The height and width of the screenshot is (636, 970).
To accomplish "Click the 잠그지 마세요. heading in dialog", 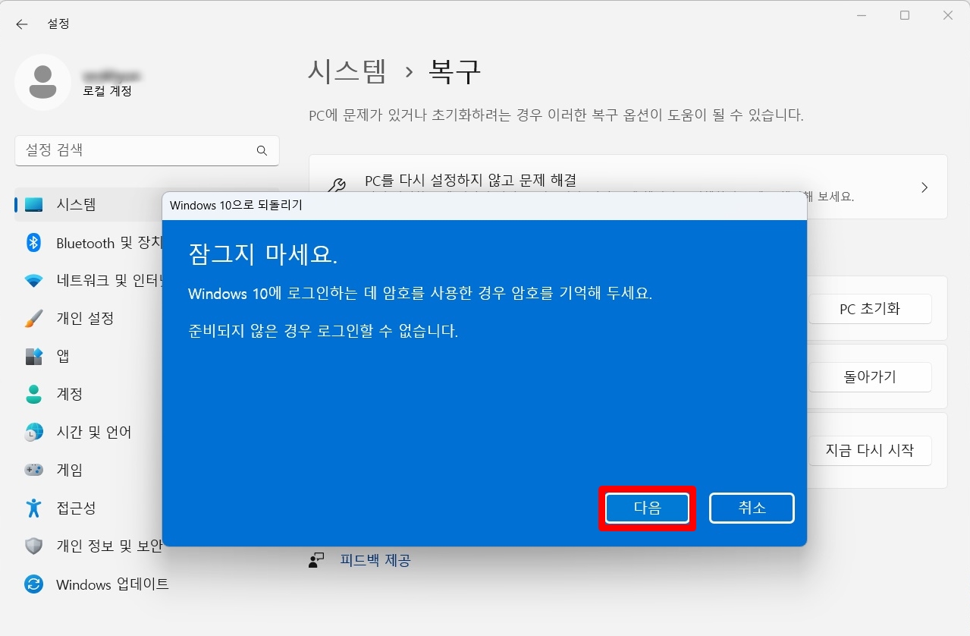I will click(x=263, y=254).
